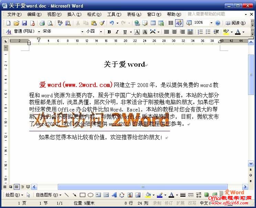Toggle the drawing toolbar button
This screenshot has width=256, height=208.
179,23
